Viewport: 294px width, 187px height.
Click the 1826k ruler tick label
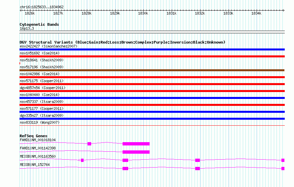(30, 13)
